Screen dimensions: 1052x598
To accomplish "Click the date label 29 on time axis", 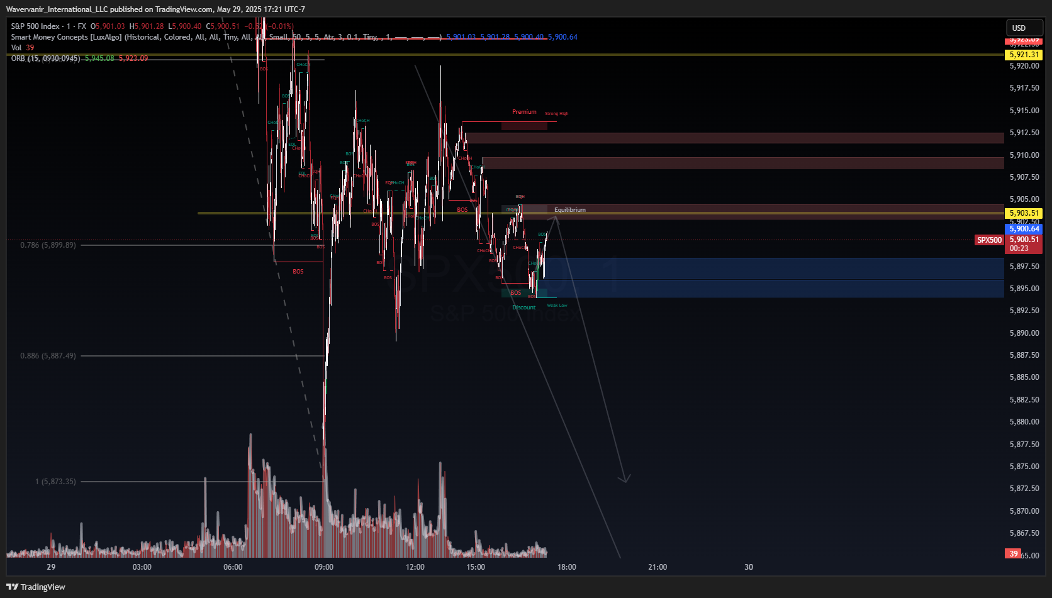I will pyautogui.click(x=51, y=567).
